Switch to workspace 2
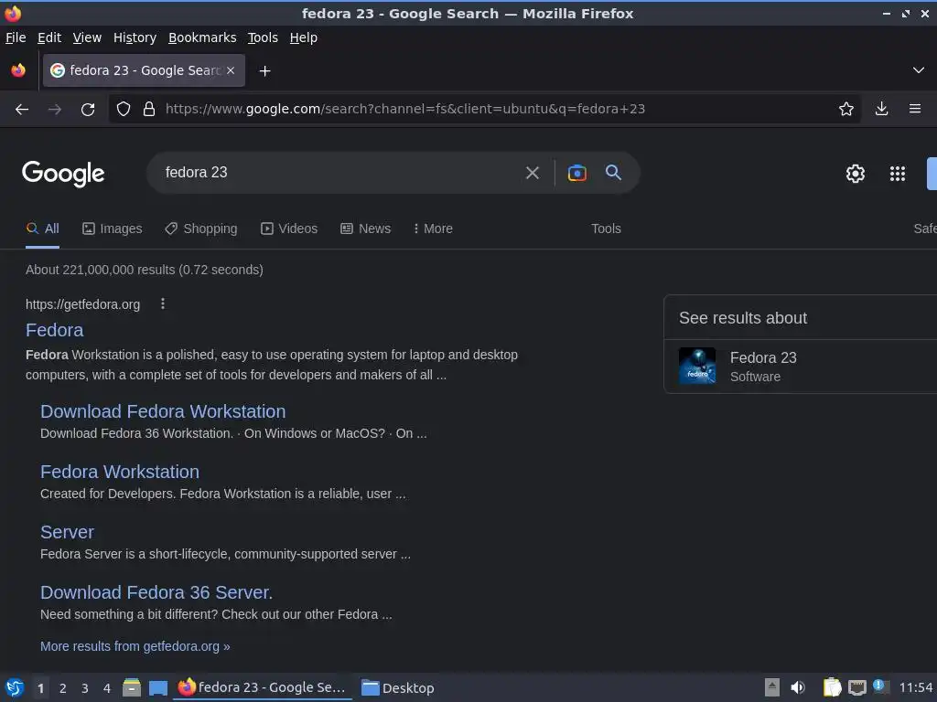This screenshot has width=937, height=702. tap(63, 688)
